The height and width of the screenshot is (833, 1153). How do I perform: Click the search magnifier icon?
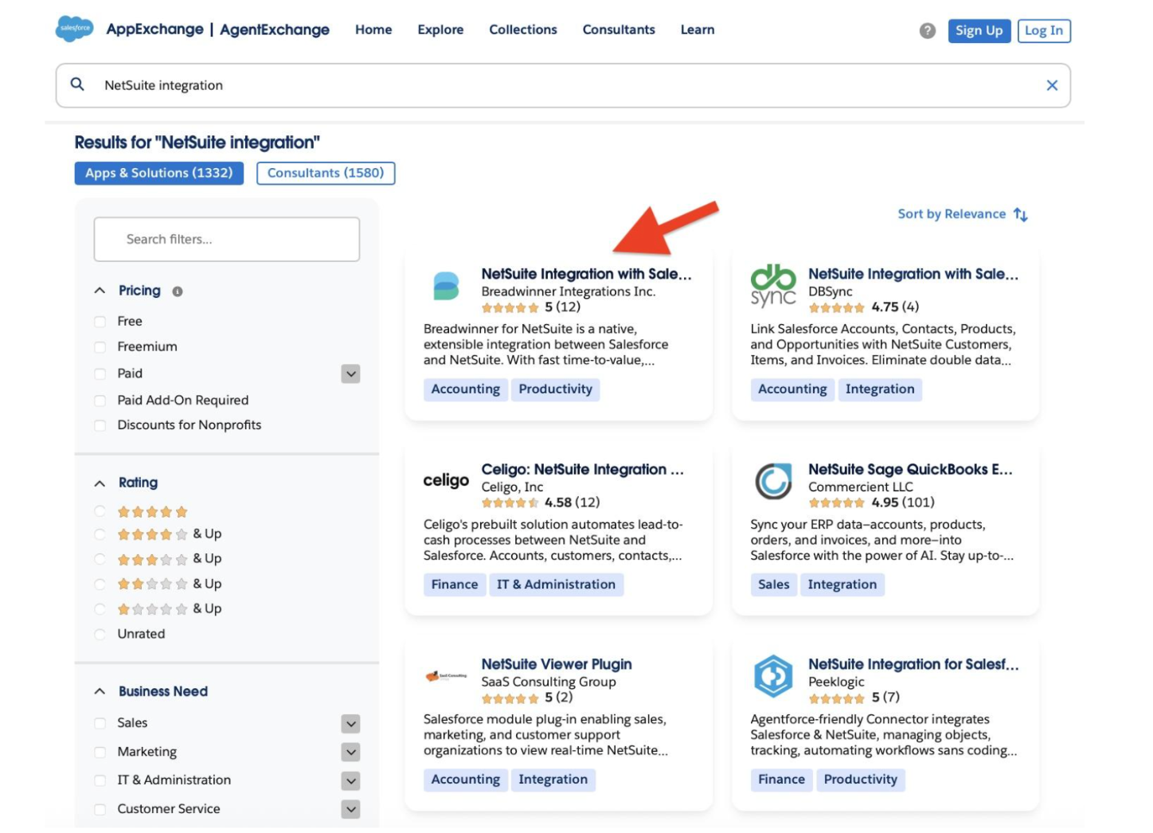point(77,84)
